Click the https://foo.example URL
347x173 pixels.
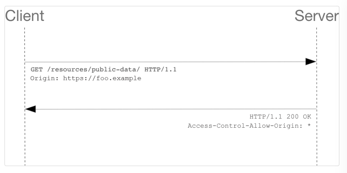pyautogui.click(x=102, y=78)
